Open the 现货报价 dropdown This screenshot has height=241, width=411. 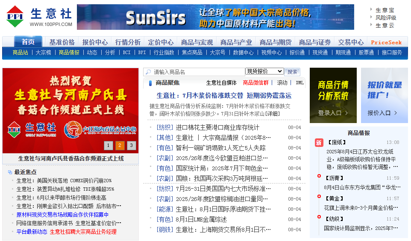(x=264, y=71)
